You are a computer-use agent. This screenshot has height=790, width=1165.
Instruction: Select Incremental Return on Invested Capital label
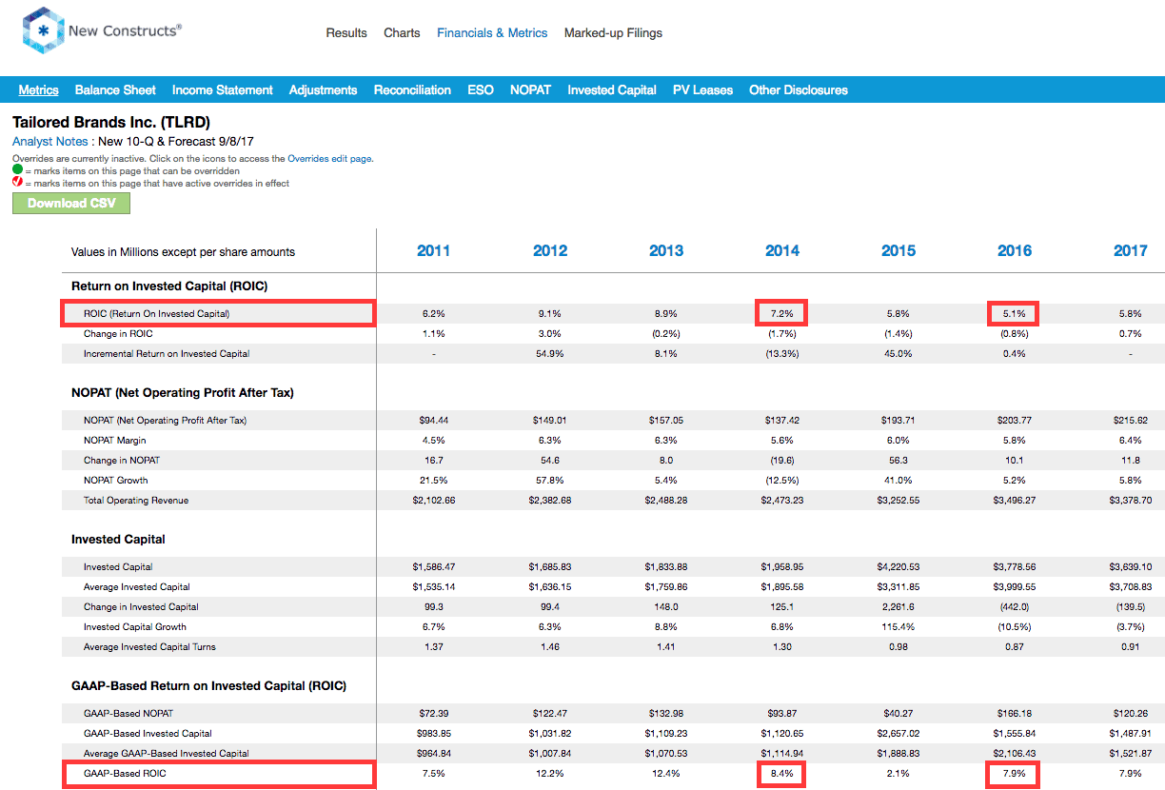tap(167, 353)
